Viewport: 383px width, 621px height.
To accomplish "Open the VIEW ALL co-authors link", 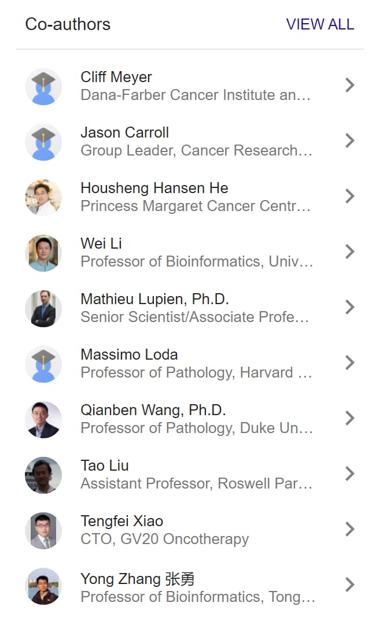I will (x=320, y=24).
